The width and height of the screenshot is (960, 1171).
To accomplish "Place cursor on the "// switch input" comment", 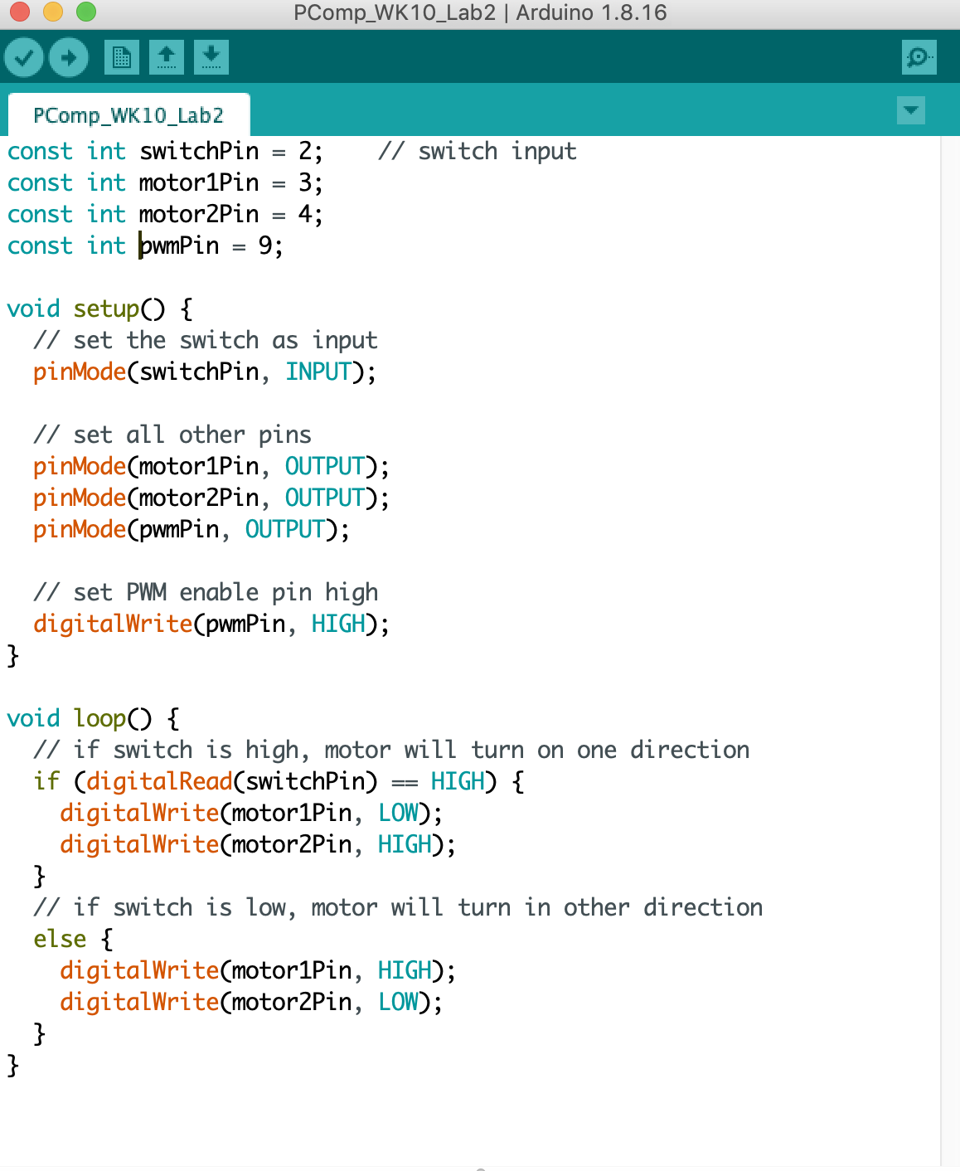I will pos(477,152).
